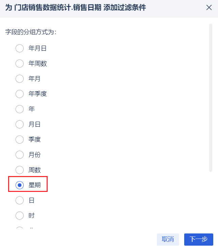Pick the 年季度 grouping option
Viewport: 218px width, 248px height.
pos(20,94)
